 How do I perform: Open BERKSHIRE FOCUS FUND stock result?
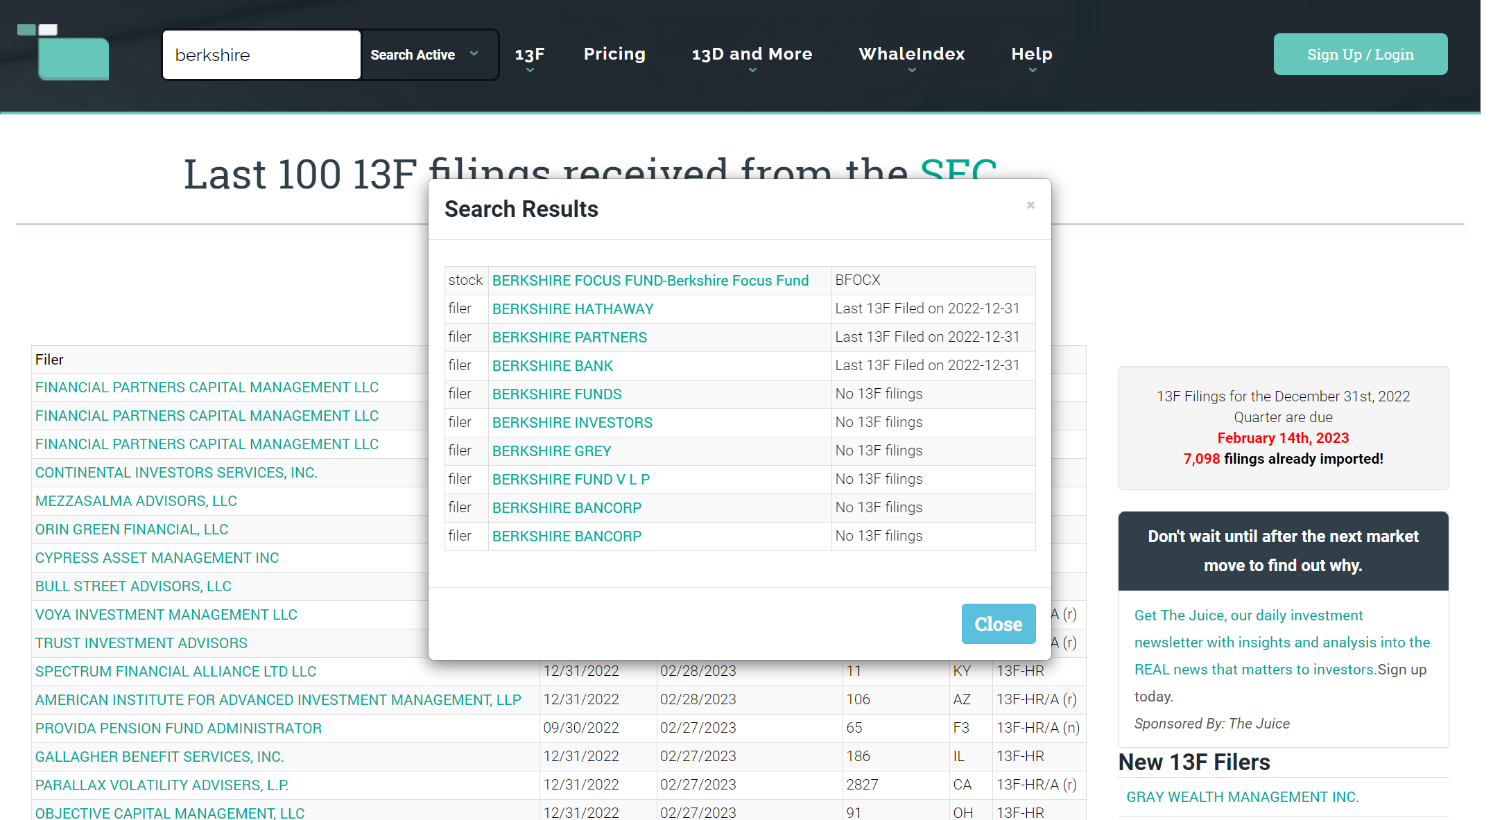click(650, 281)
